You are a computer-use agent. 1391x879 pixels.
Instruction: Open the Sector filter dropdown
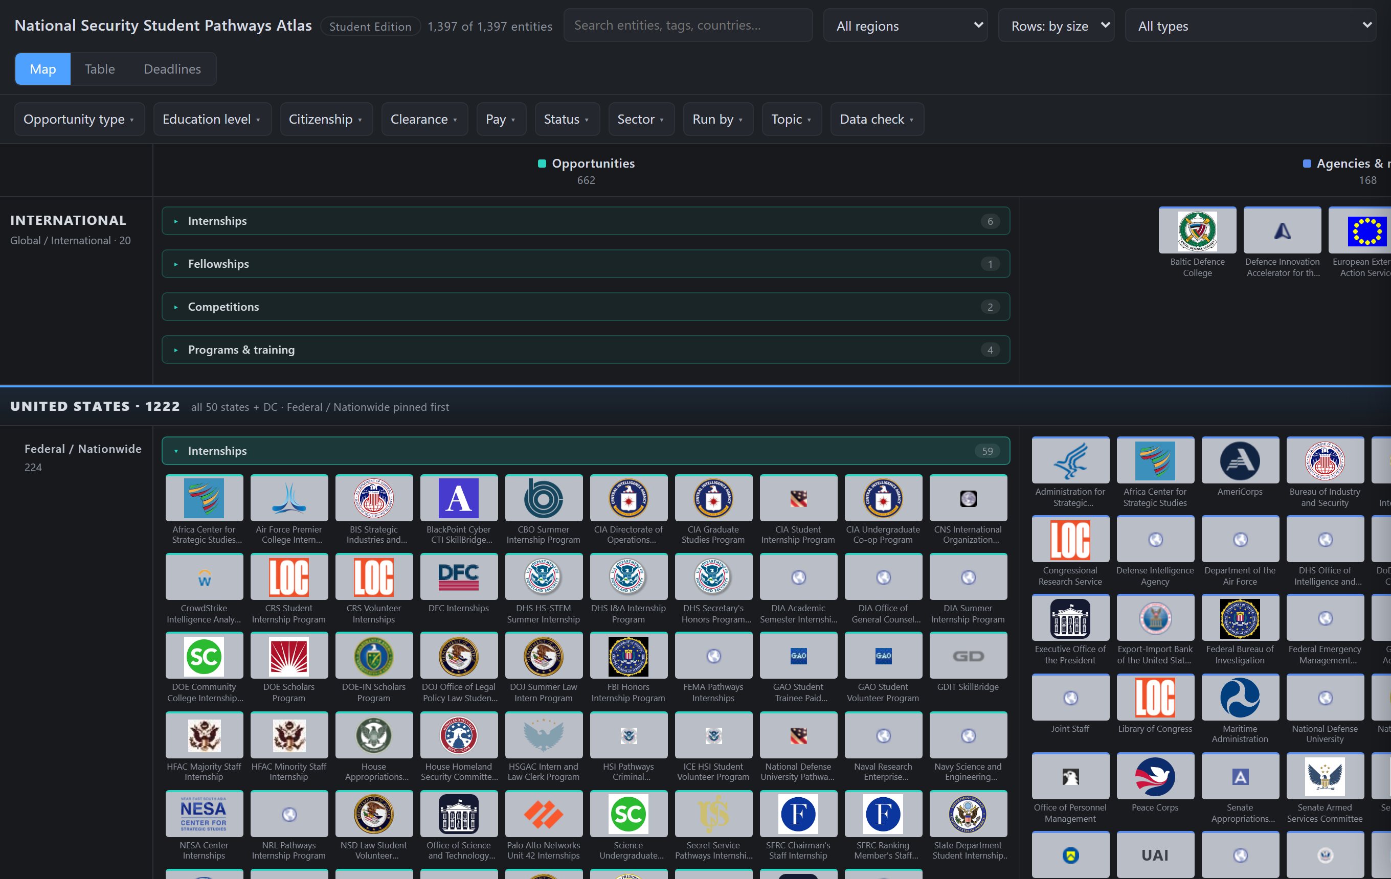[641, 120]
